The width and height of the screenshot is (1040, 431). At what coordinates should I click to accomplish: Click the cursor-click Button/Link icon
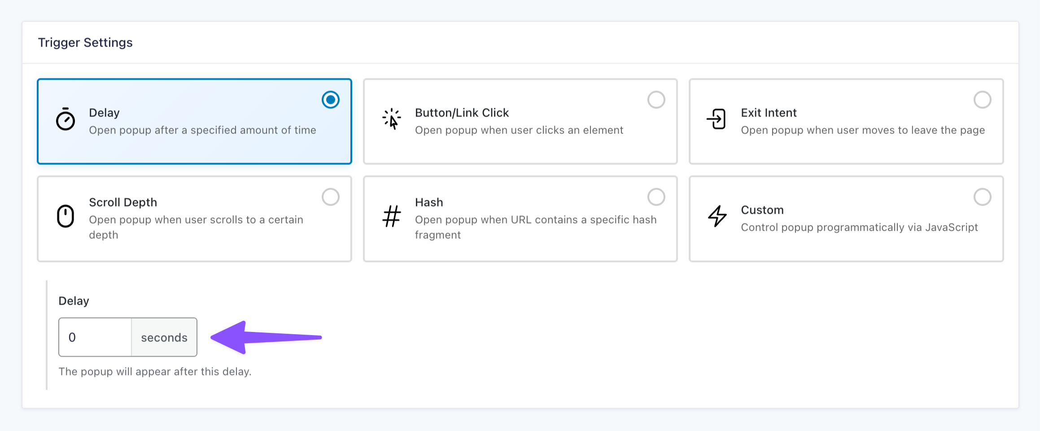coord(391,119)
